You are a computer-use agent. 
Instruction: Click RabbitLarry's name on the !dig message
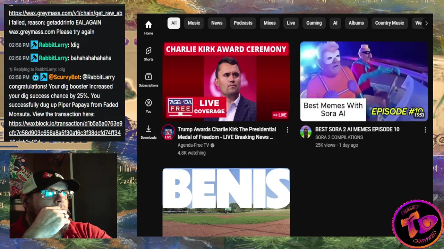click(x=53, y=45)
